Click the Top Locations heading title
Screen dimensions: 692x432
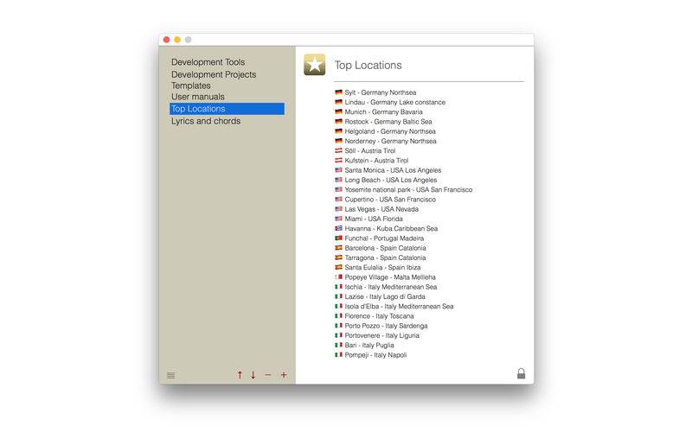(368, 66)
